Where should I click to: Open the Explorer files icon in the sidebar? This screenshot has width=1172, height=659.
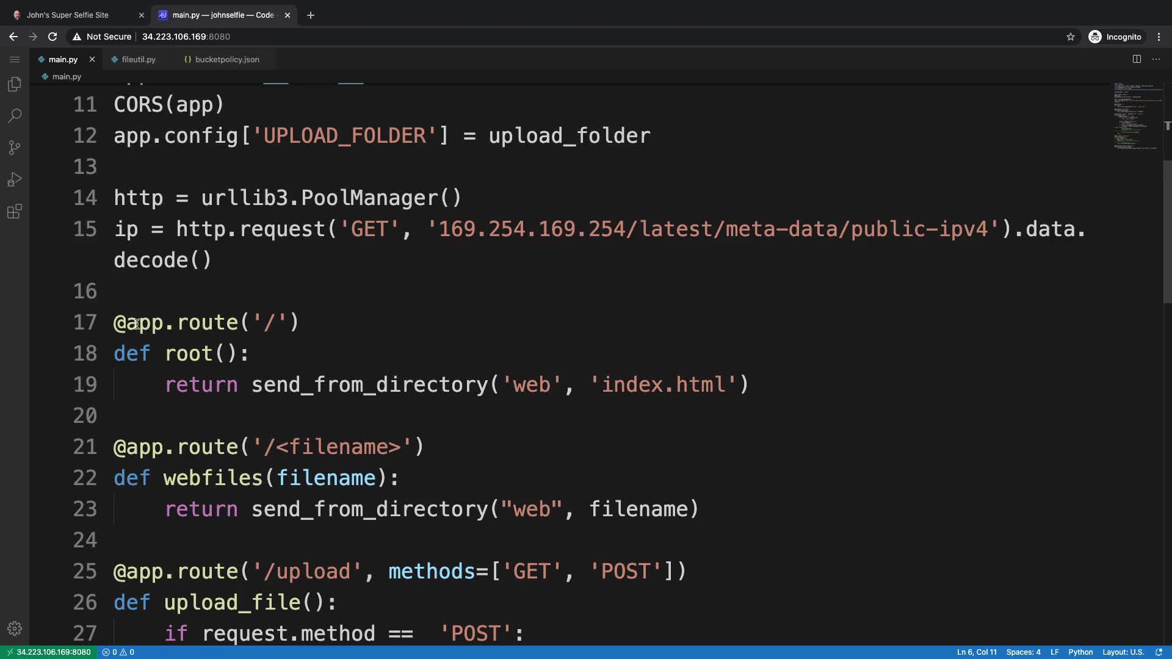pyautogui.click(x=15, y=84)
